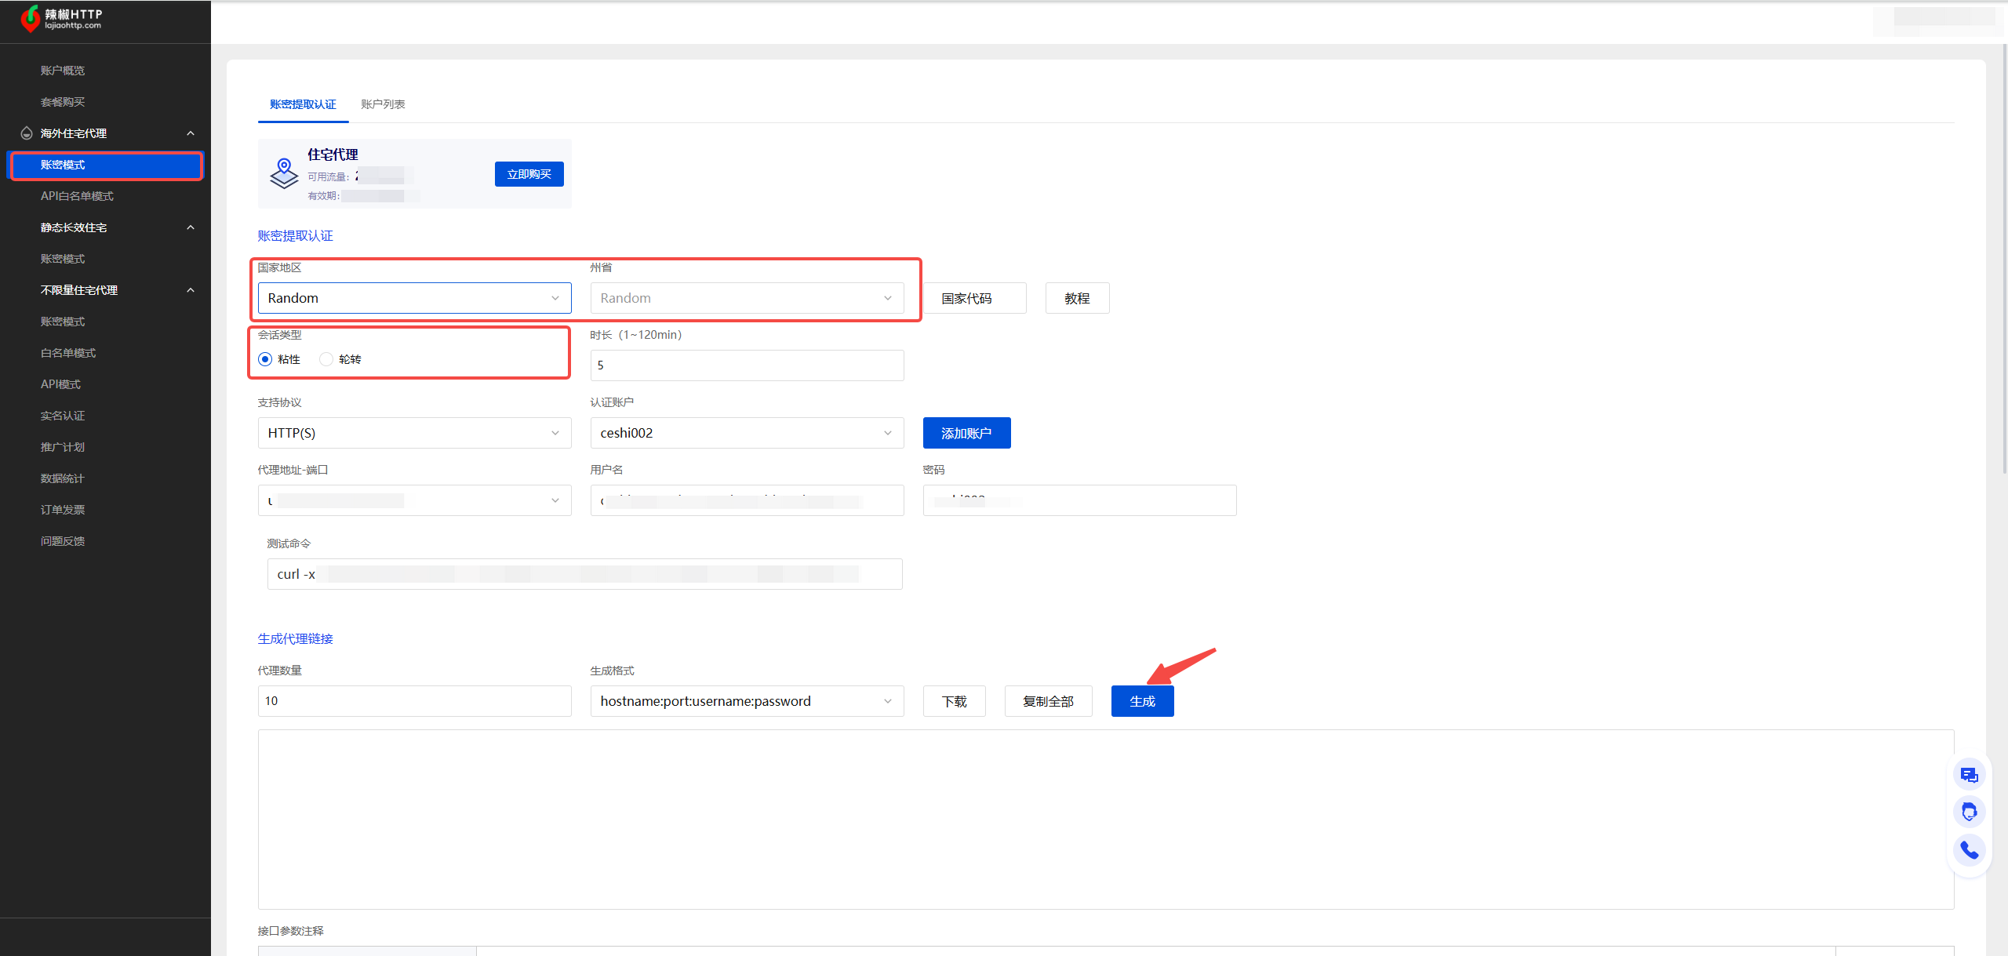Click the residential proxy location icon
The height and width of the screenshot is (956, 2008).
point(284,173)
